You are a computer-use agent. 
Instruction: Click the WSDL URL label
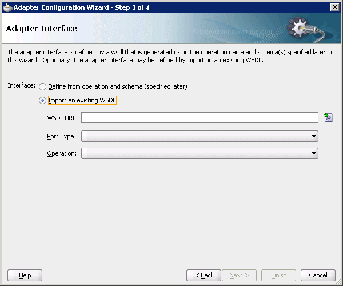click(62, 118)
